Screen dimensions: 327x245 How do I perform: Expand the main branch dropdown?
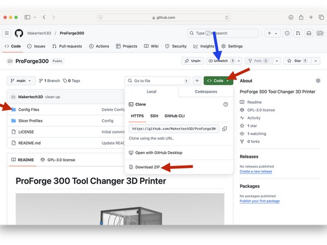(21, 81)
